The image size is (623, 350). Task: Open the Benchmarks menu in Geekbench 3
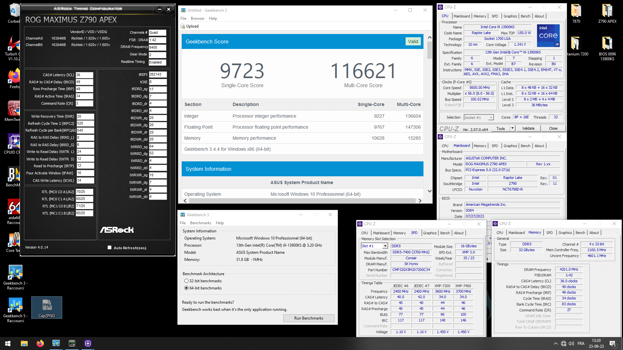[x=201, y=223]
